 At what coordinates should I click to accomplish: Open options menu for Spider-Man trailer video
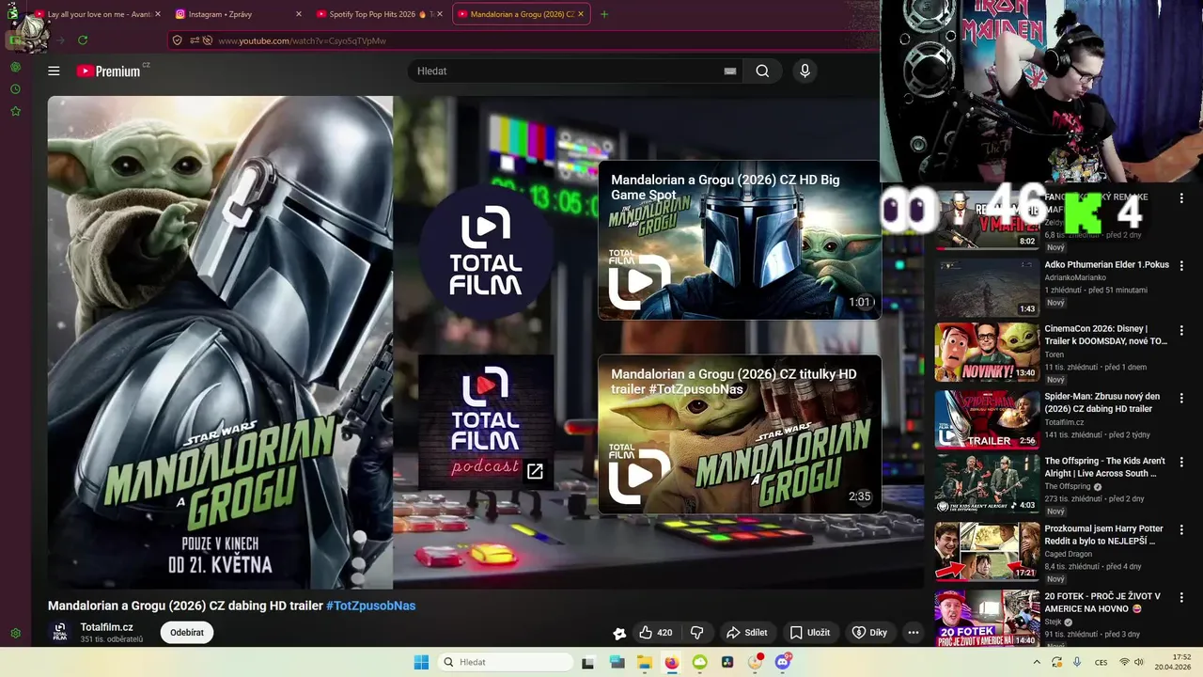pos(1181,398)
